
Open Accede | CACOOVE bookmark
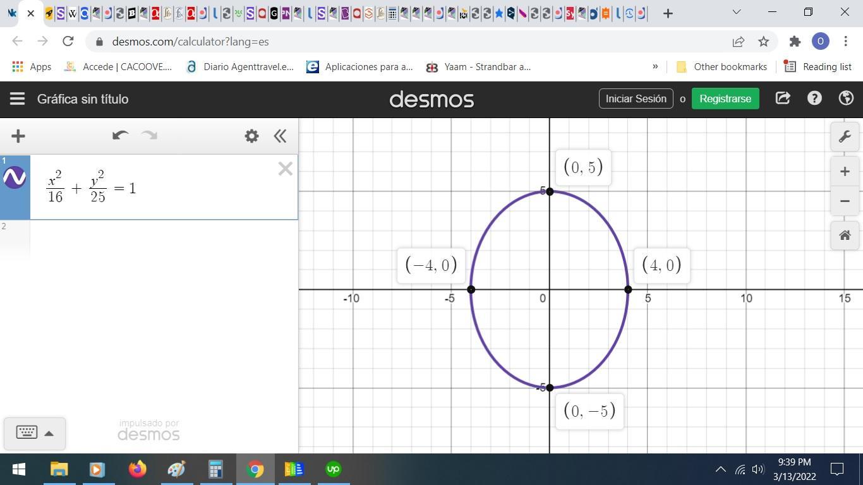[118, 66]
